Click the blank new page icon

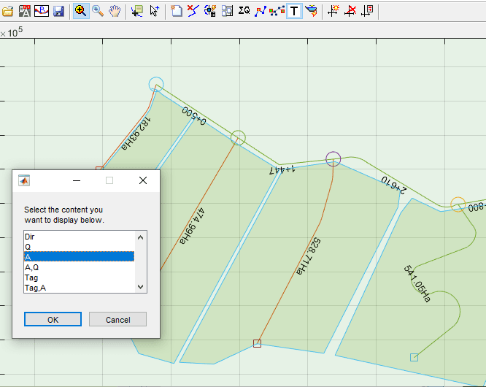click(x=177, y=11)
